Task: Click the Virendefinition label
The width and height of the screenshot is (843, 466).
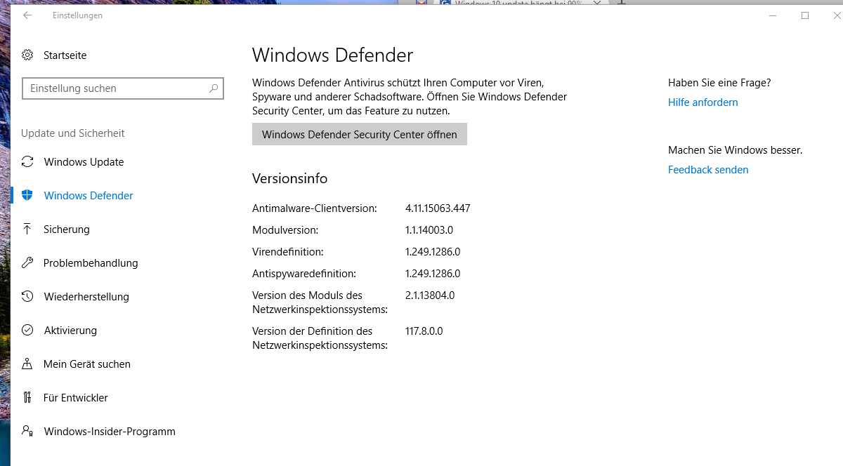Action: pyautogui.click(x=288, y=252)
